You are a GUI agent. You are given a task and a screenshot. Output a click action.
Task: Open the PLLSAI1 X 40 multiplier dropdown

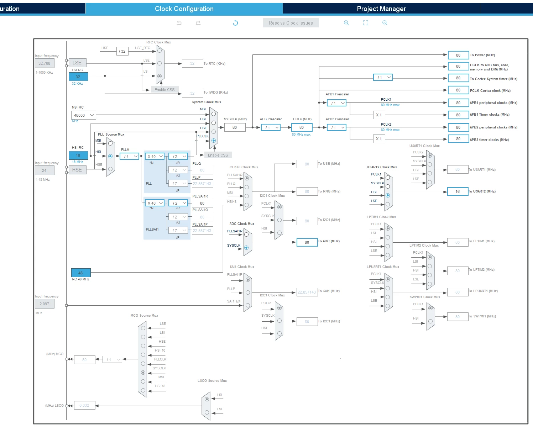coord(155,203)
